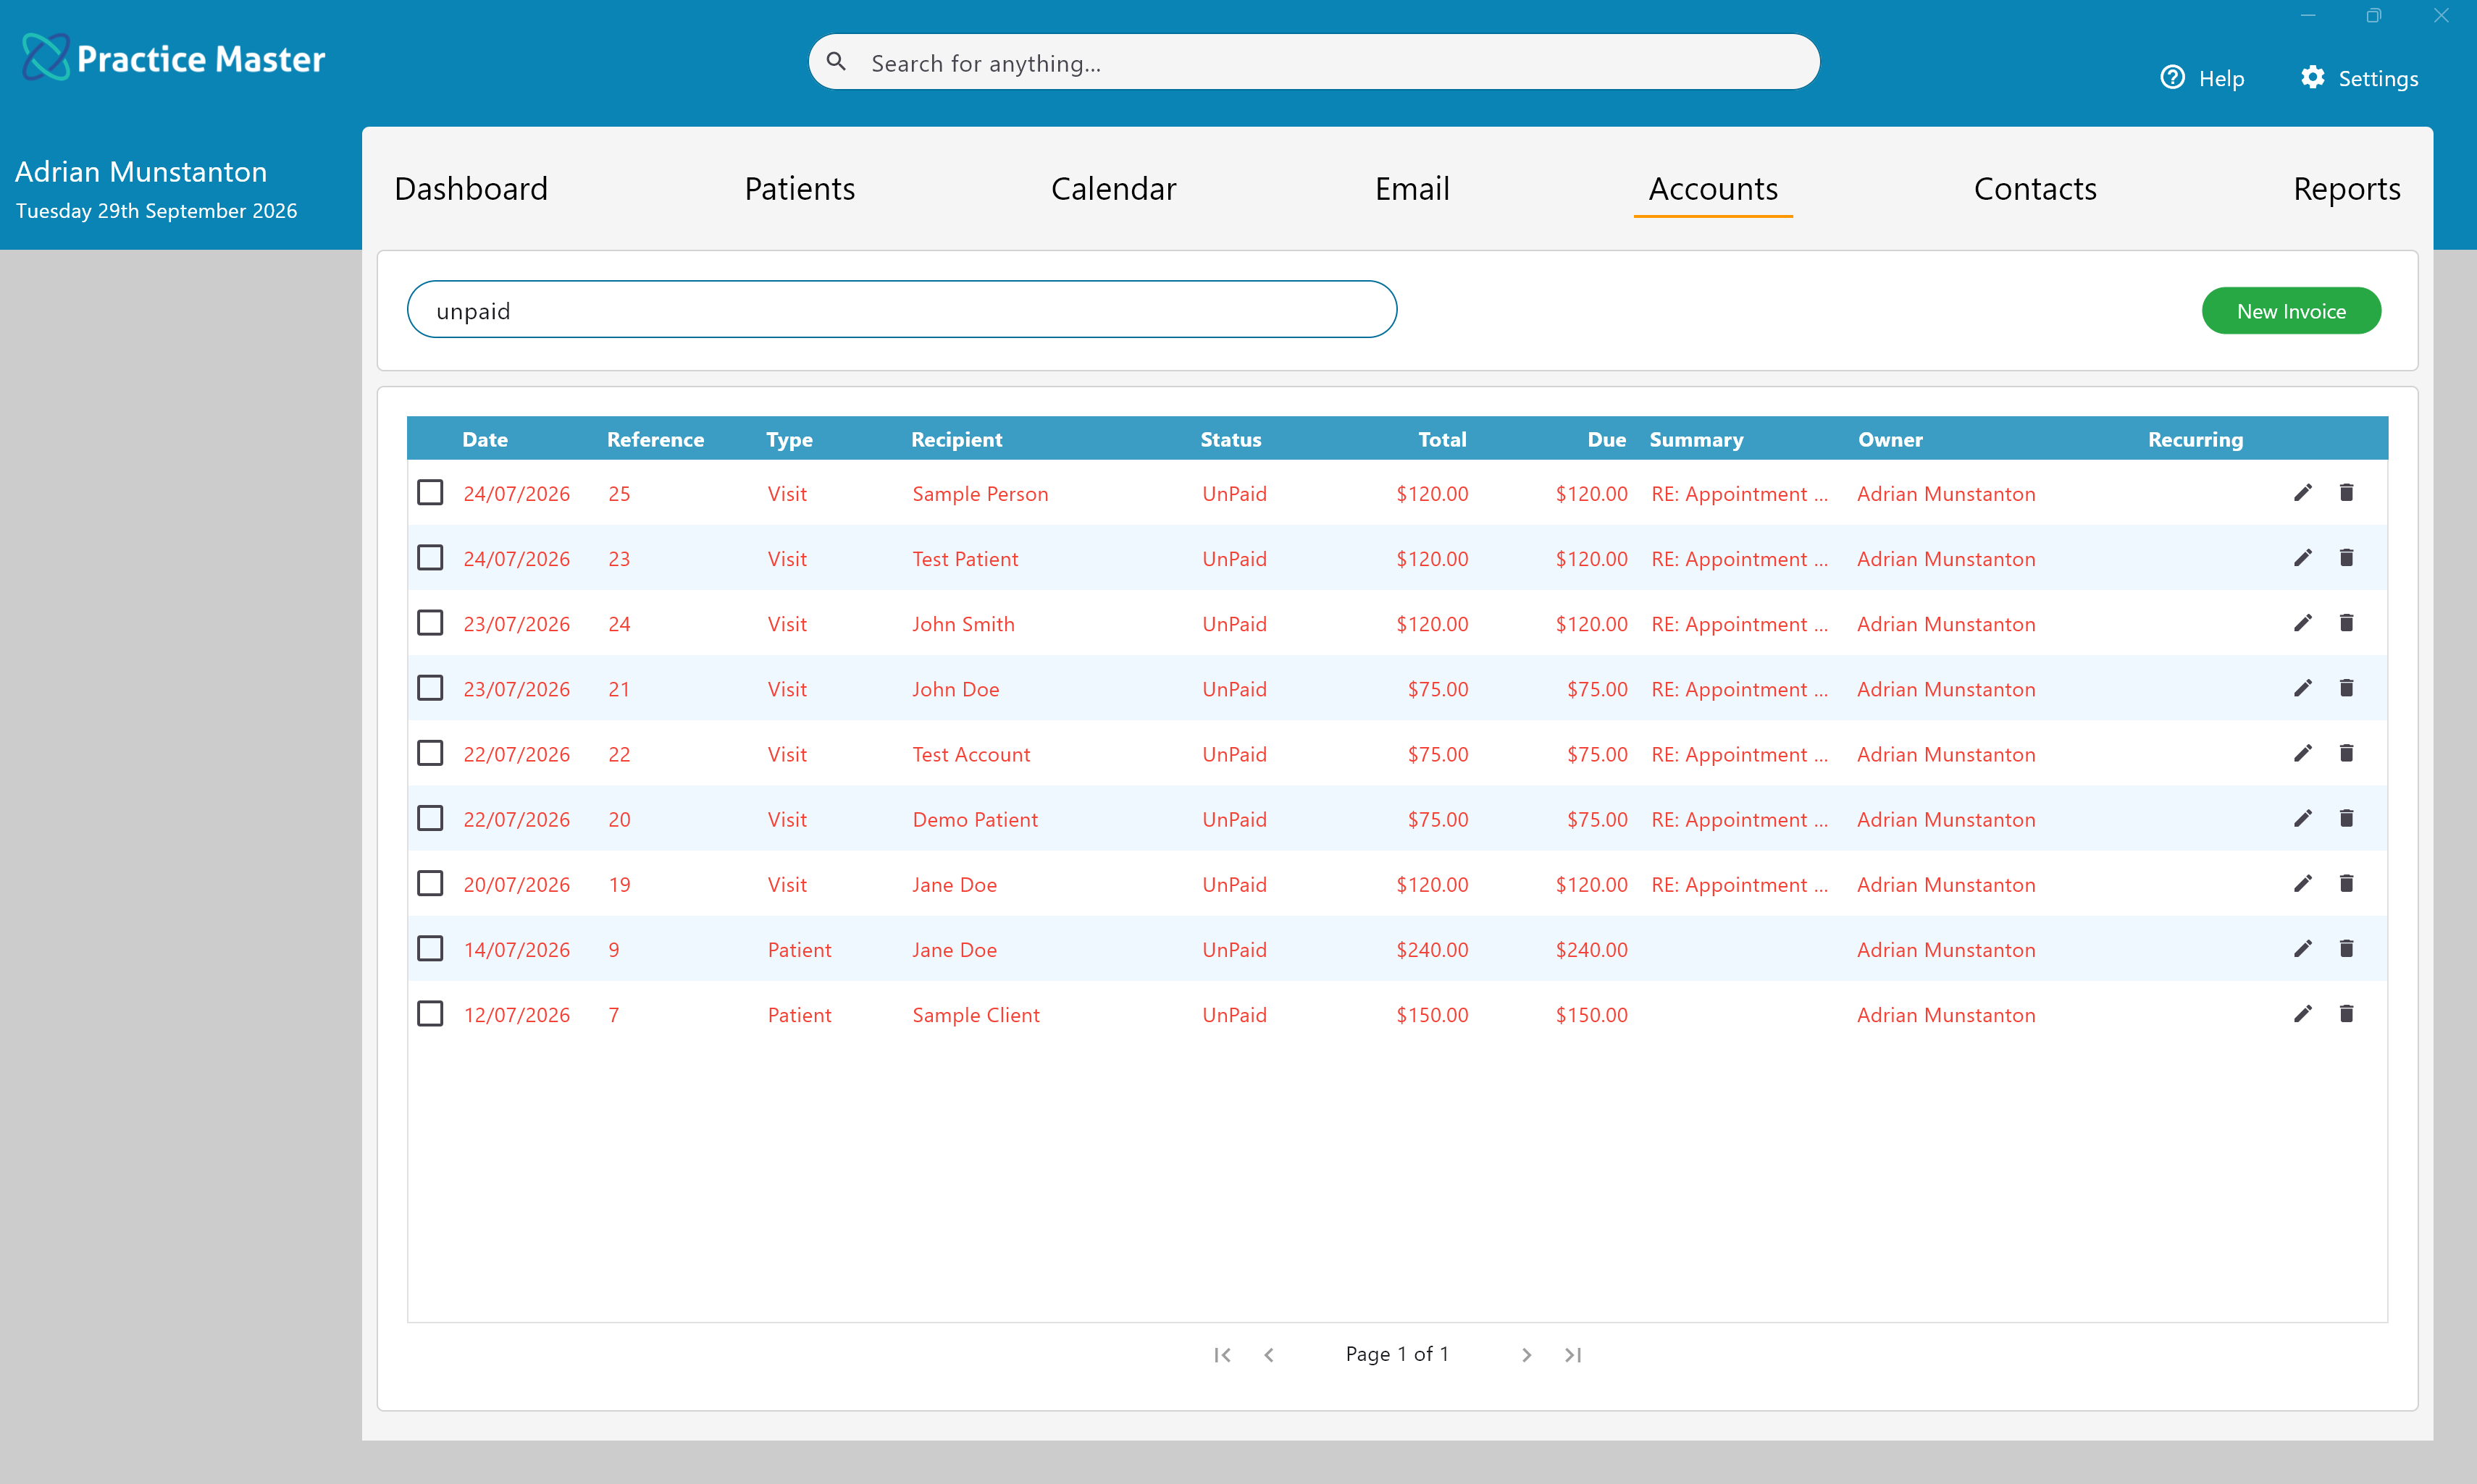The height and width of the screenshot is (1484, 2477).
Task: Go to the first page of invoices
Action: point(1223,1355)
